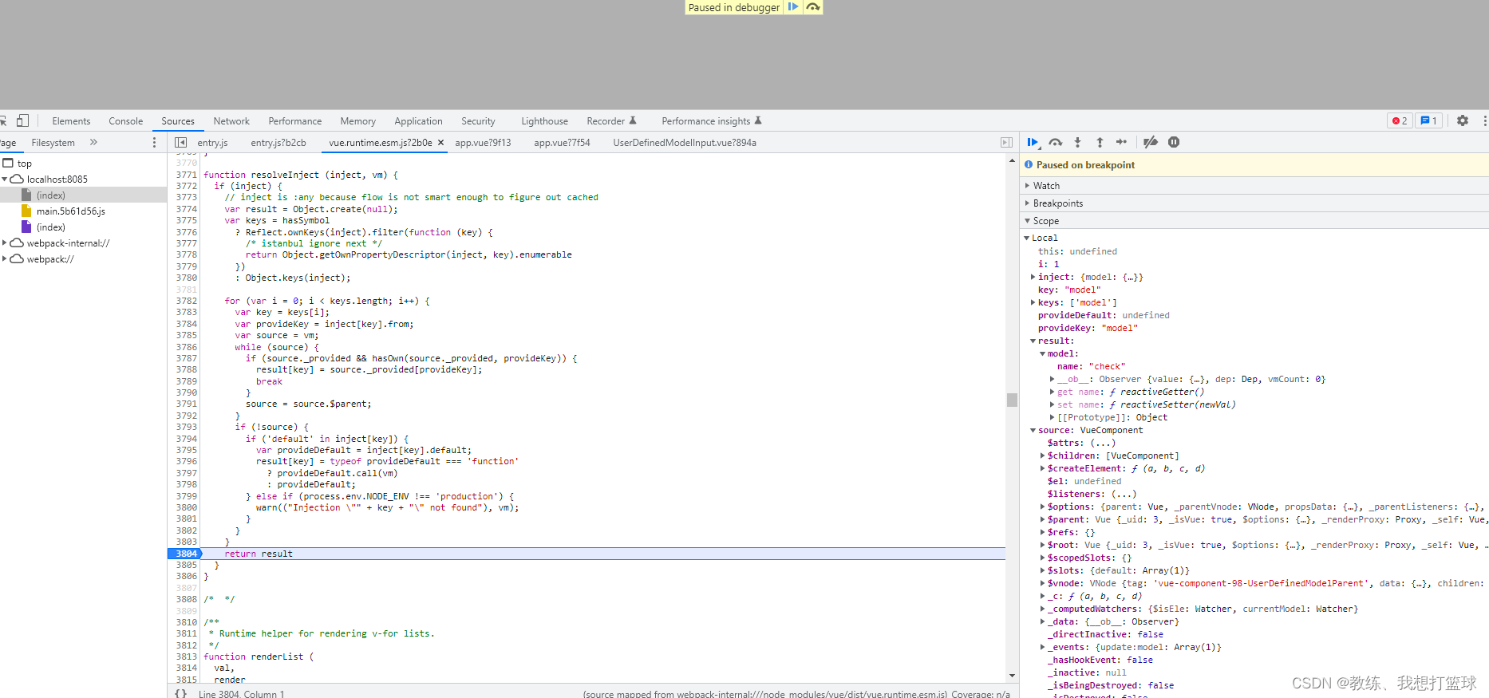Collapse the result object in Scope
The image size is (1489, 698).
click(1033, 341)
